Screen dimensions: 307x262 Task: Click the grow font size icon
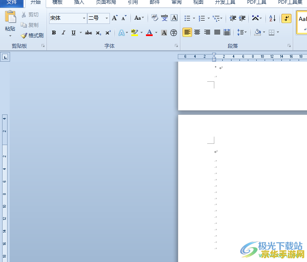point(114,18)
